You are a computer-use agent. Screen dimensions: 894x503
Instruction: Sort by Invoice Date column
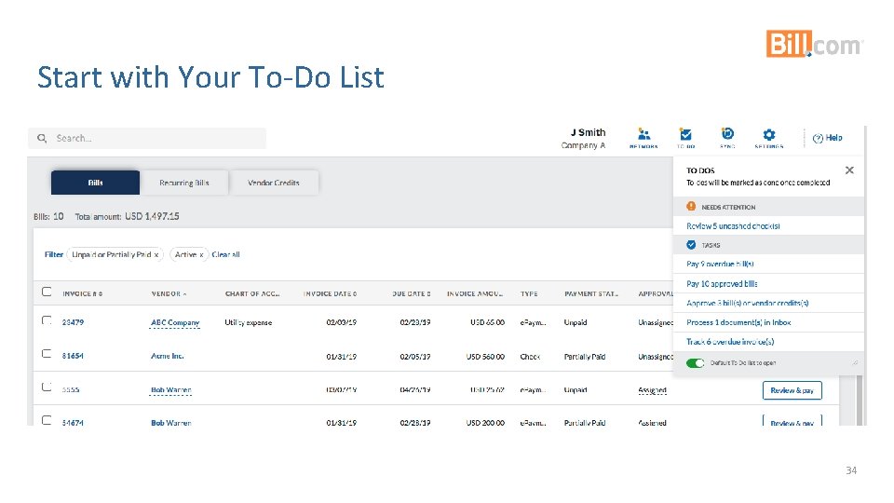pos(330,293)
